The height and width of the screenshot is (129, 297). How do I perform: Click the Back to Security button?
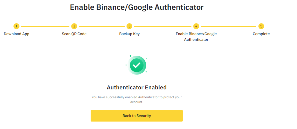[x=137, y=116]
